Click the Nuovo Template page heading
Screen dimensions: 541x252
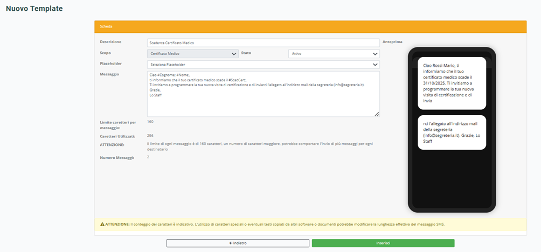(x=34, y=9)
